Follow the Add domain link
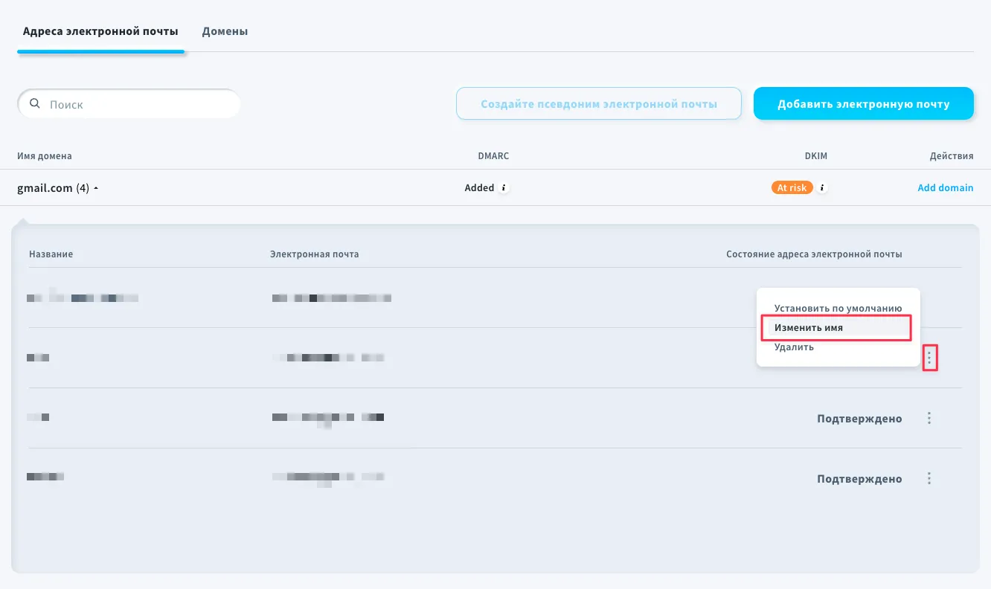Screen dimensions: 991x589 (x=945, y=187)
